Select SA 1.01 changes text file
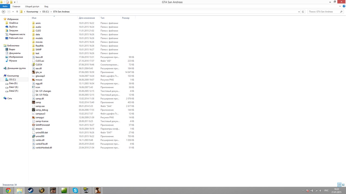Image resolution: width=346 pixels, height=194 pixels. click(x=41, y=91)
